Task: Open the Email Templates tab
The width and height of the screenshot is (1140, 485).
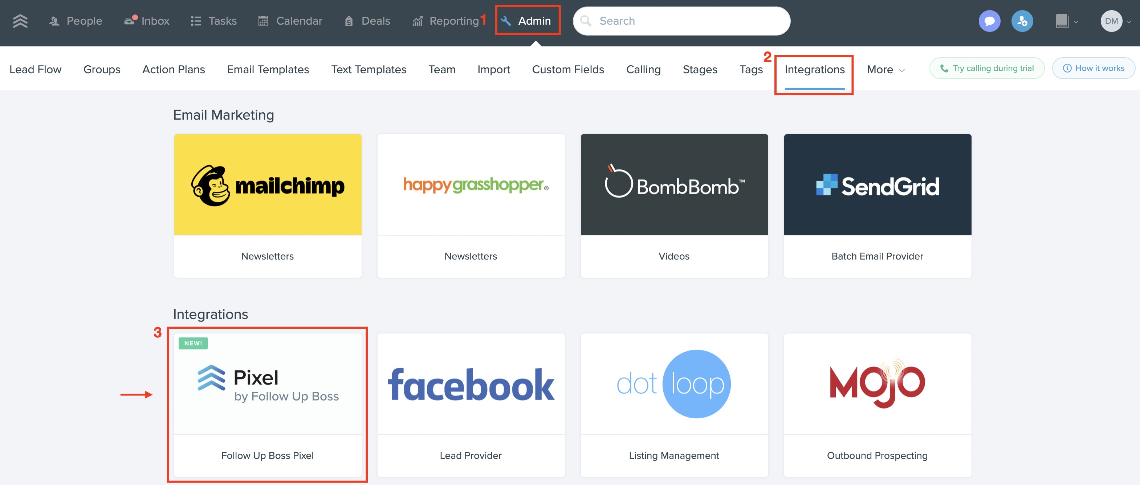Action: pyautogui.click(x=268, y=69)
